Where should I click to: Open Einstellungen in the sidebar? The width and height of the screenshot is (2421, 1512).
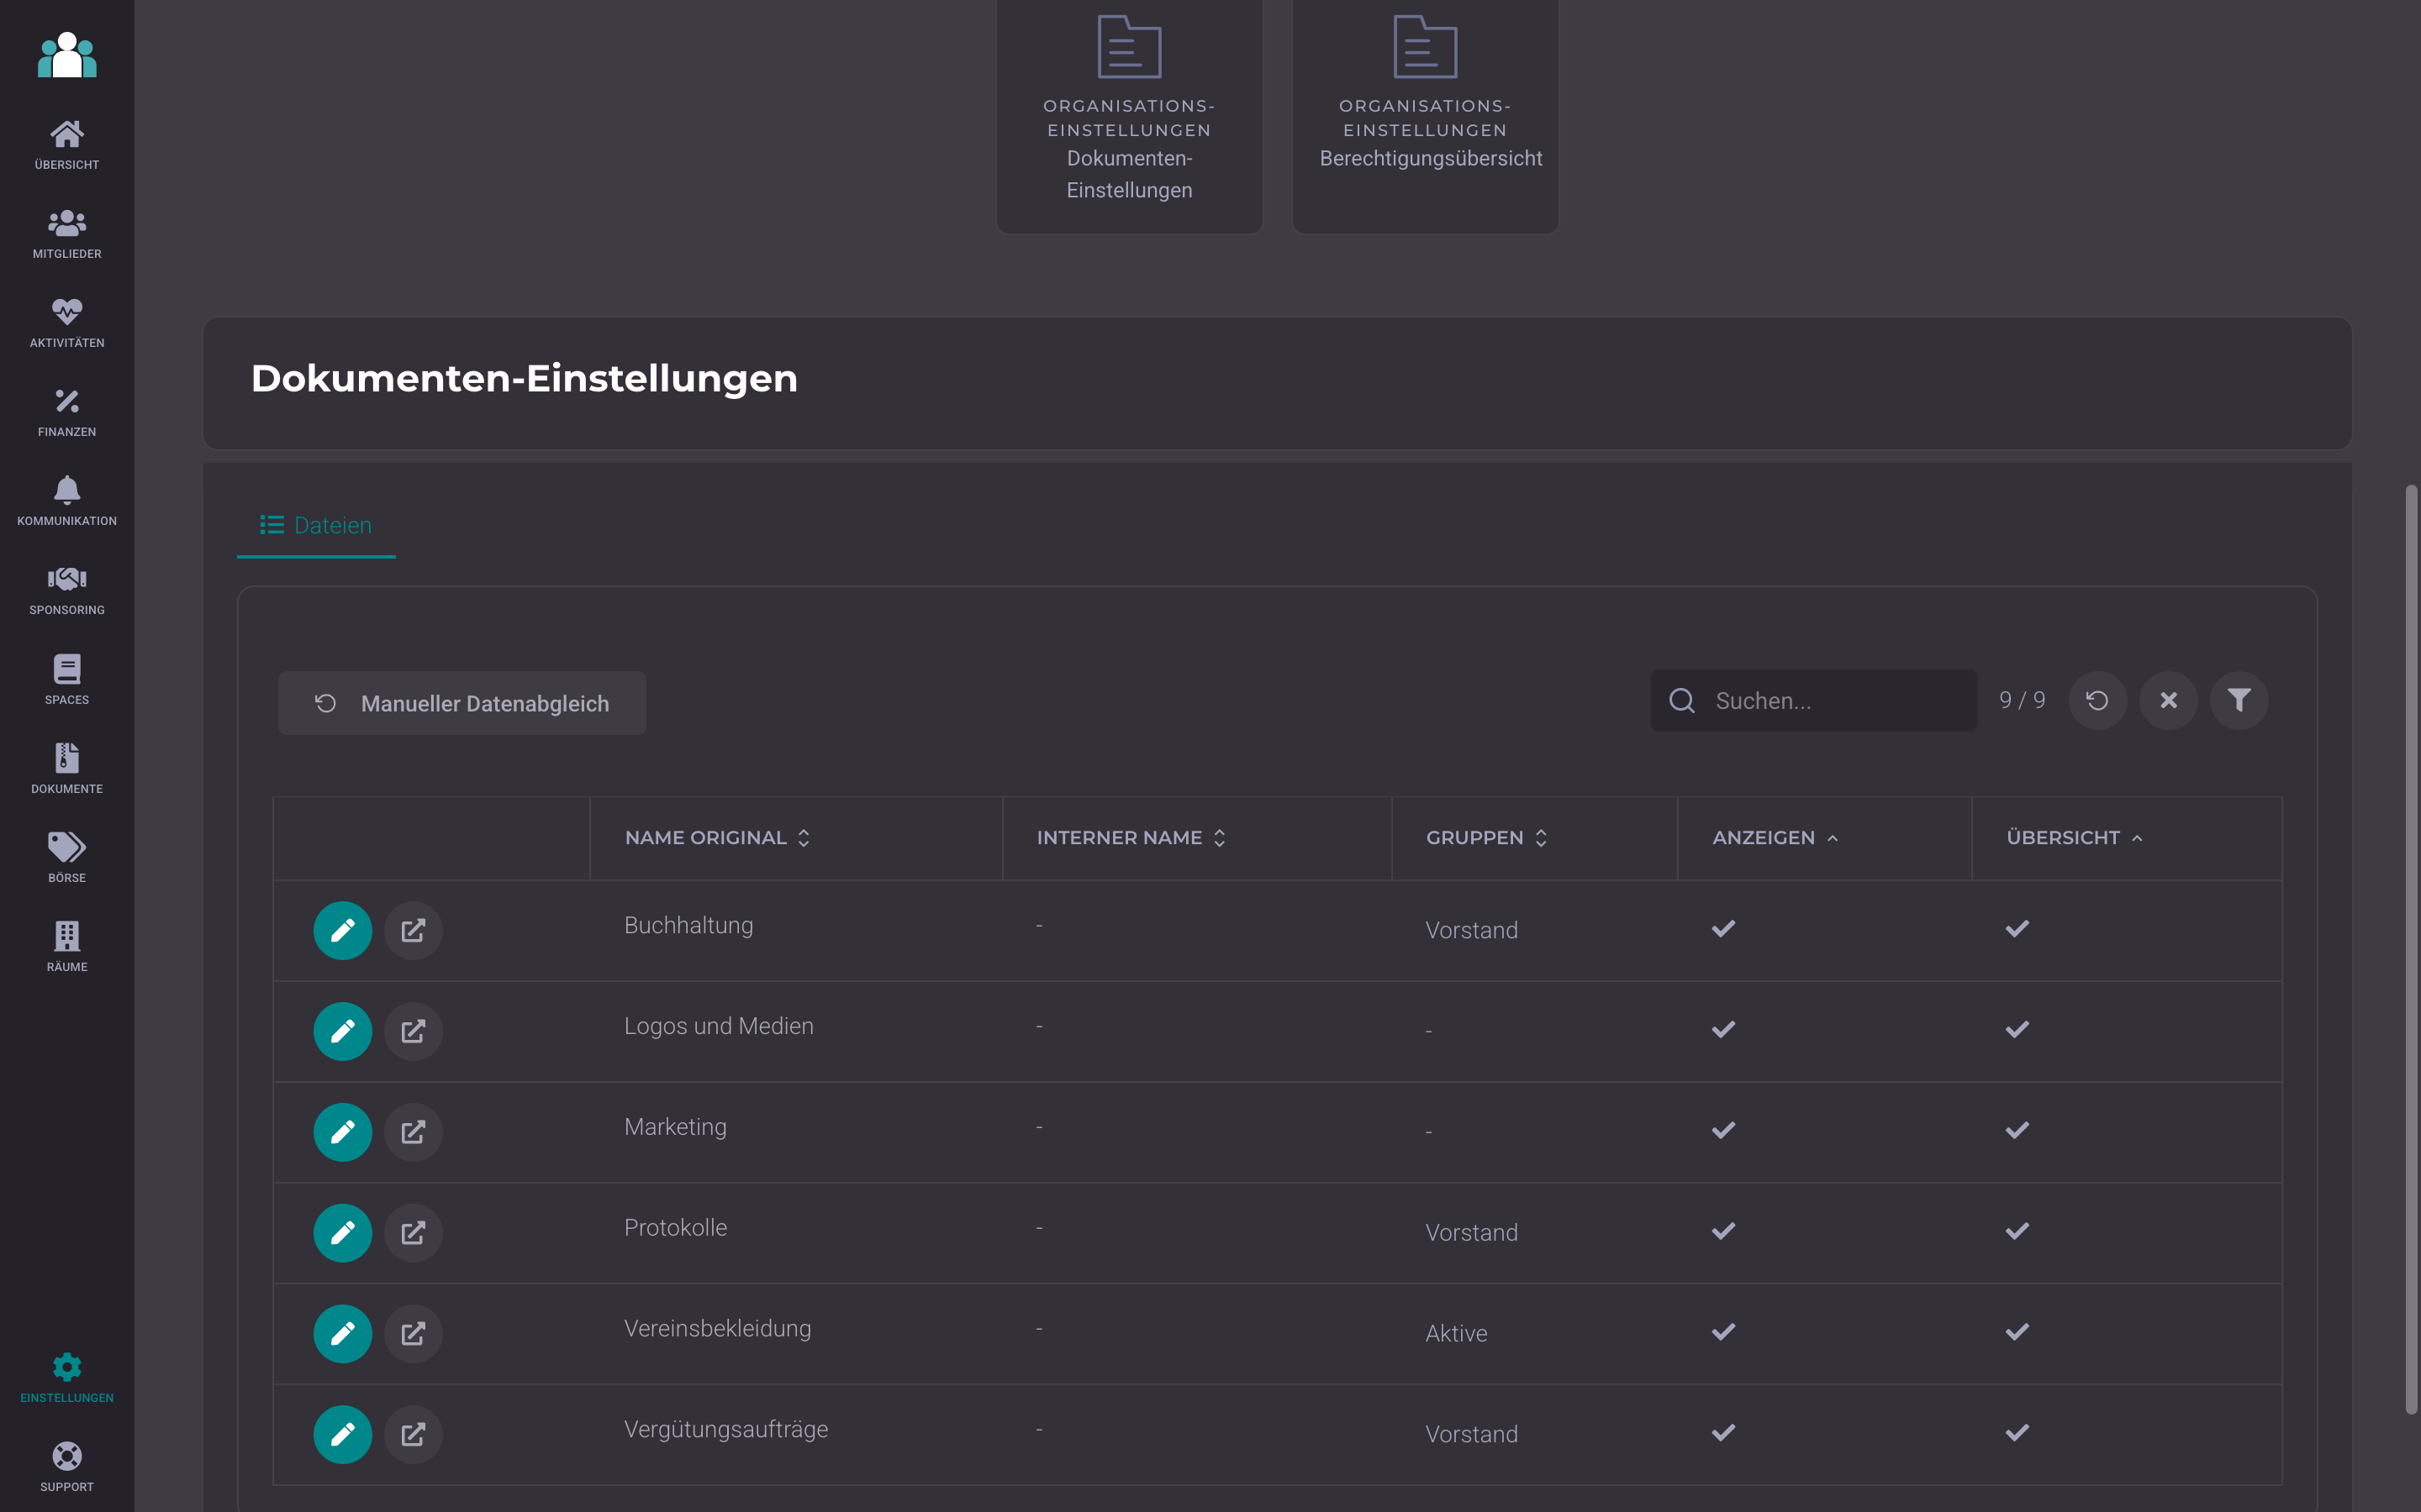point(67,1379)
